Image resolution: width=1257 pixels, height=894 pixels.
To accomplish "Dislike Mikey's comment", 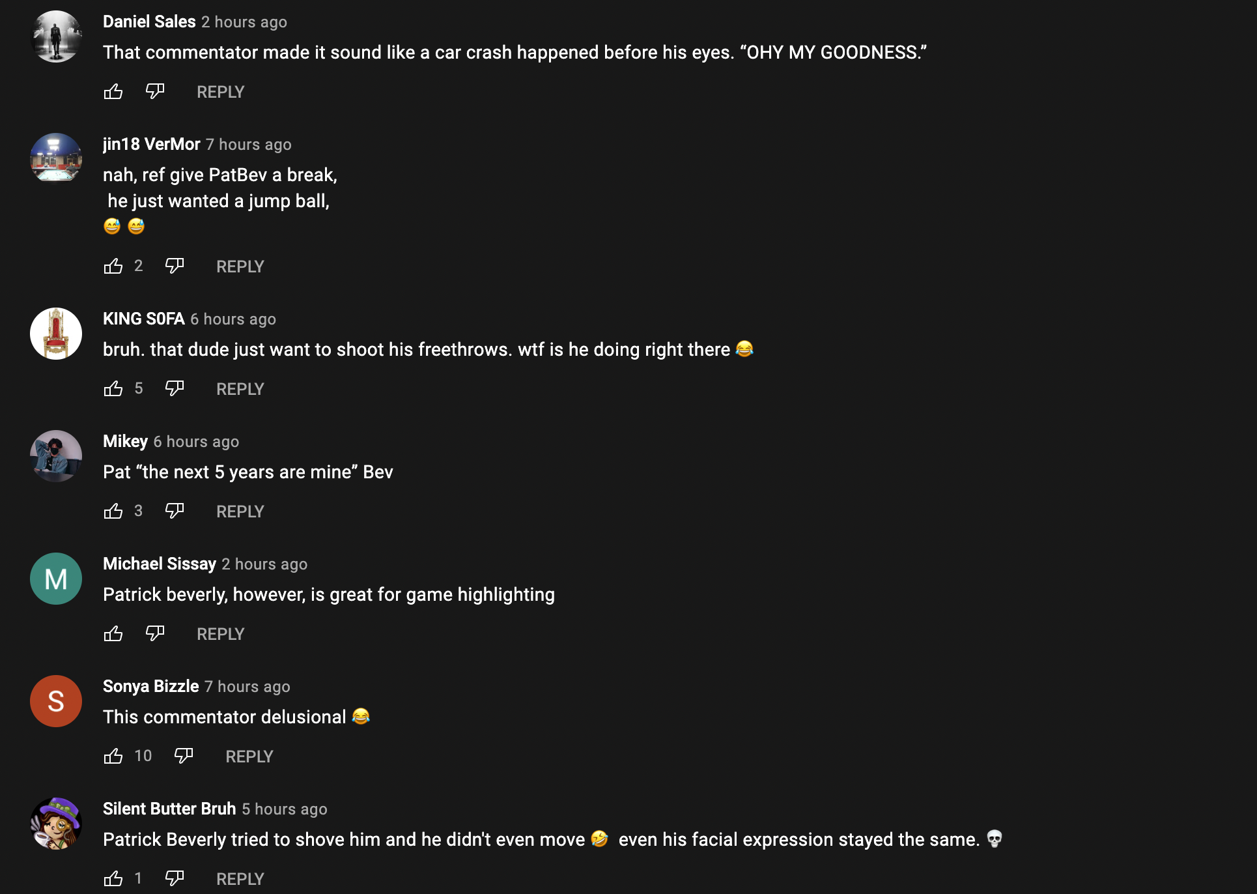I will (x=175, y=511).
